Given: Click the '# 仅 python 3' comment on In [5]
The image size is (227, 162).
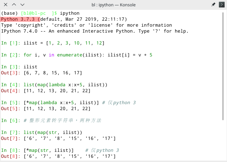Looking at the screenshot, I should (119, 103).
